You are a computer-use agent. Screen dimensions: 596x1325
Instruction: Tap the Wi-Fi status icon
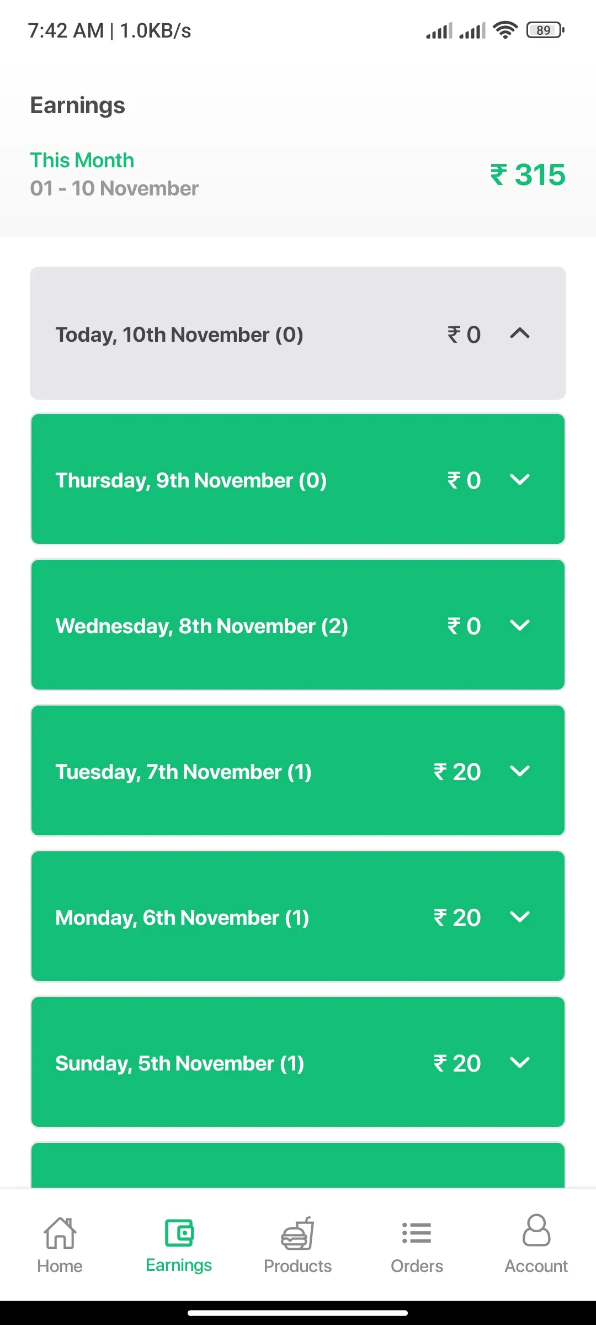point(505,30)
